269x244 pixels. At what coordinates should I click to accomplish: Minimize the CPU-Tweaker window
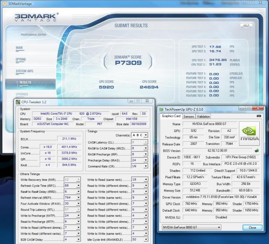pyautogui.click(x=131, y=101)
